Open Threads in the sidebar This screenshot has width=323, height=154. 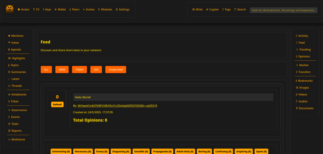click(15, 86)
